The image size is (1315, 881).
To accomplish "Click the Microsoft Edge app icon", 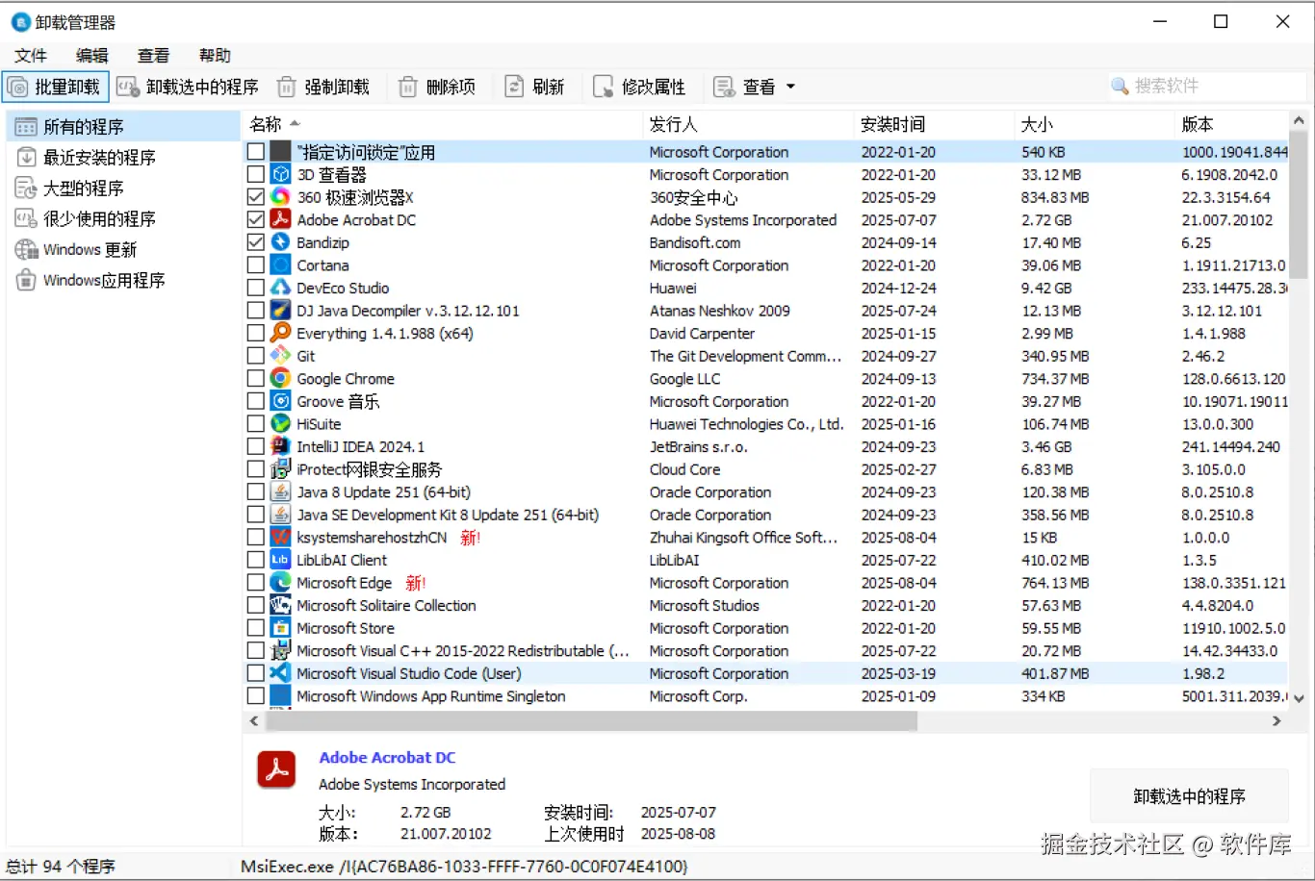I will [x=280, y=582].
